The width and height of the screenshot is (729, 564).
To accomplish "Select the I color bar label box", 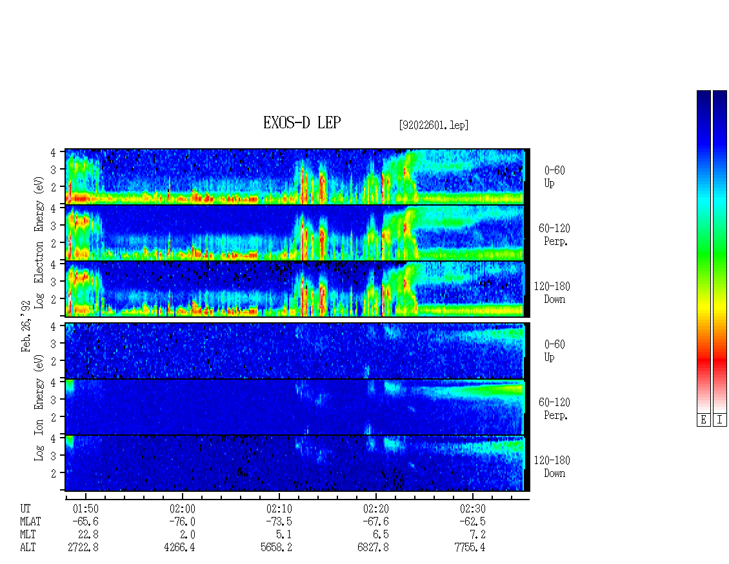I will point(720,420).
